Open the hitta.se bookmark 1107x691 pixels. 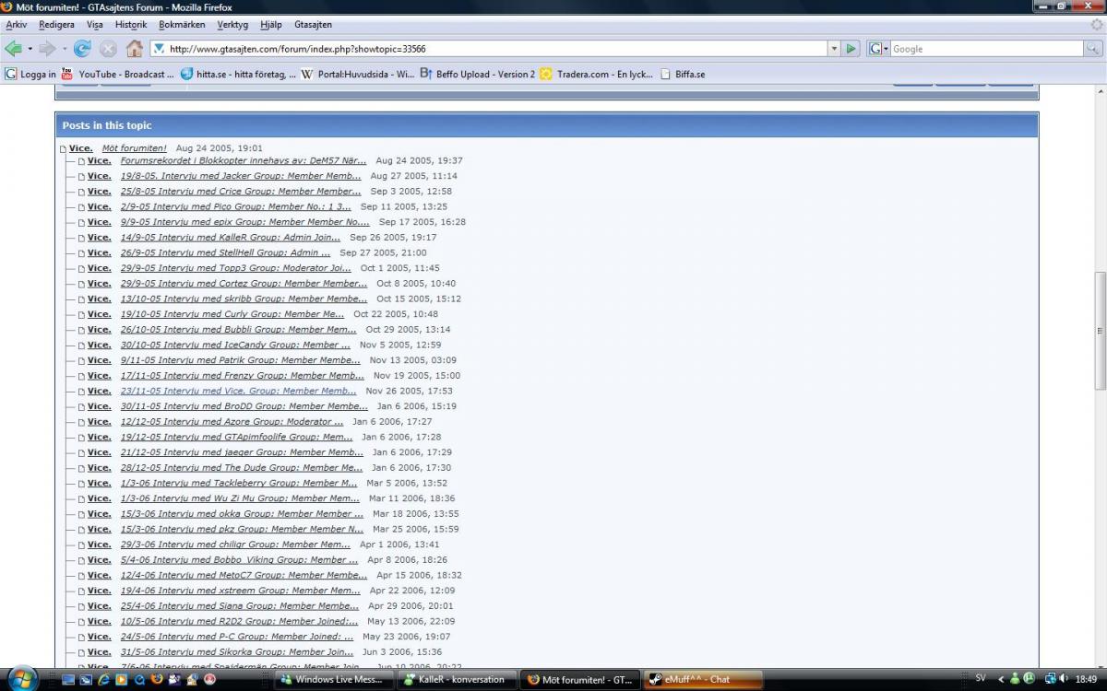[x=238, y=74]
